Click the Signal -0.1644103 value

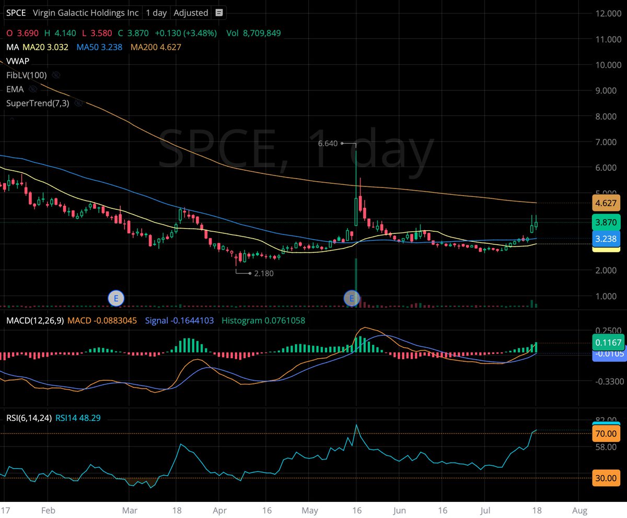tap(179, 321)
